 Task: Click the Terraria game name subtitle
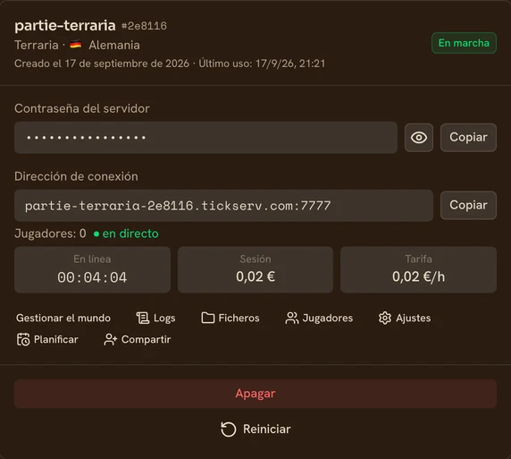pyautogui.click(x=36, y=45)
